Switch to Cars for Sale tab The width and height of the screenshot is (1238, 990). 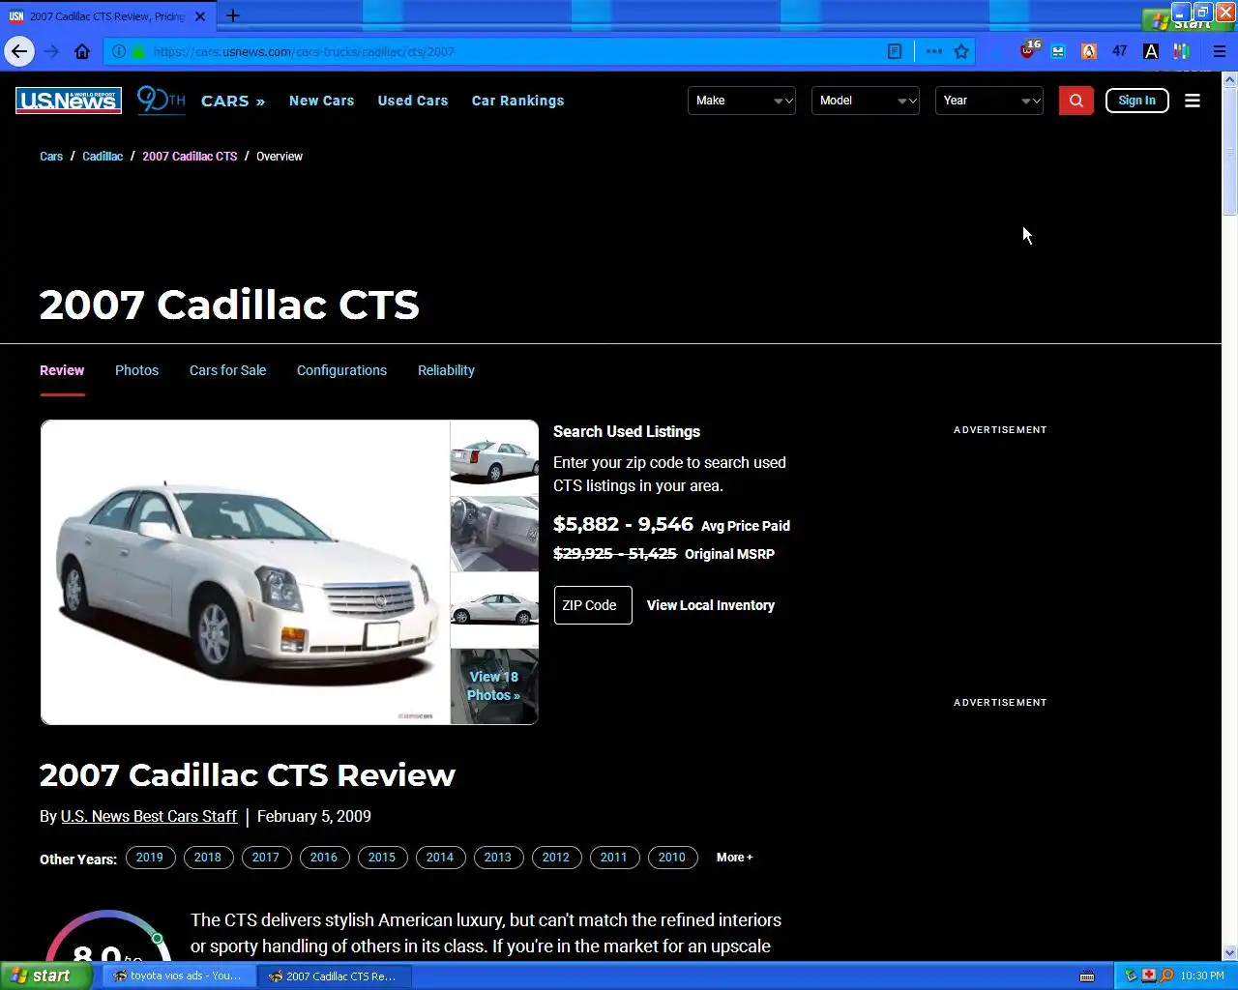(227, 370)
